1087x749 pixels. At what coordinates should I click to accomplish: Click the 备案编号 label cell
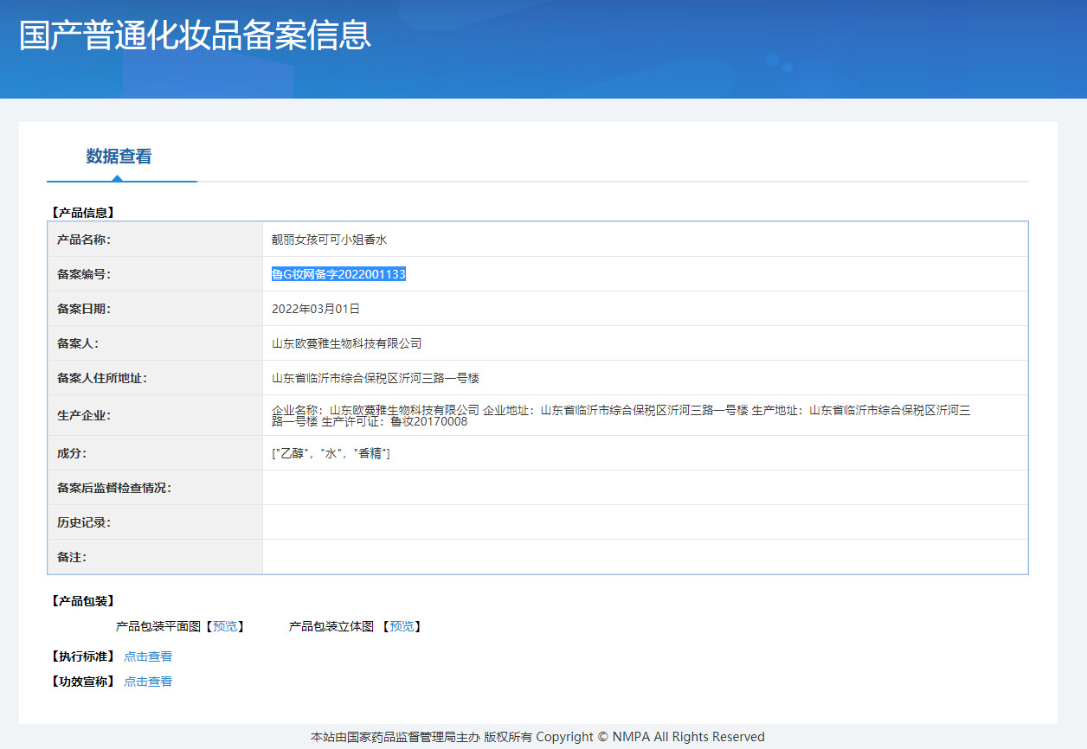pyautogui.click(x=155, y=274)
